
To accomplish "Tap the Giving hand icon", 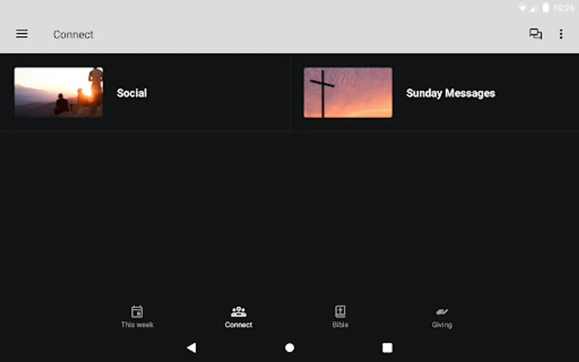I will [x=442, y=310].
